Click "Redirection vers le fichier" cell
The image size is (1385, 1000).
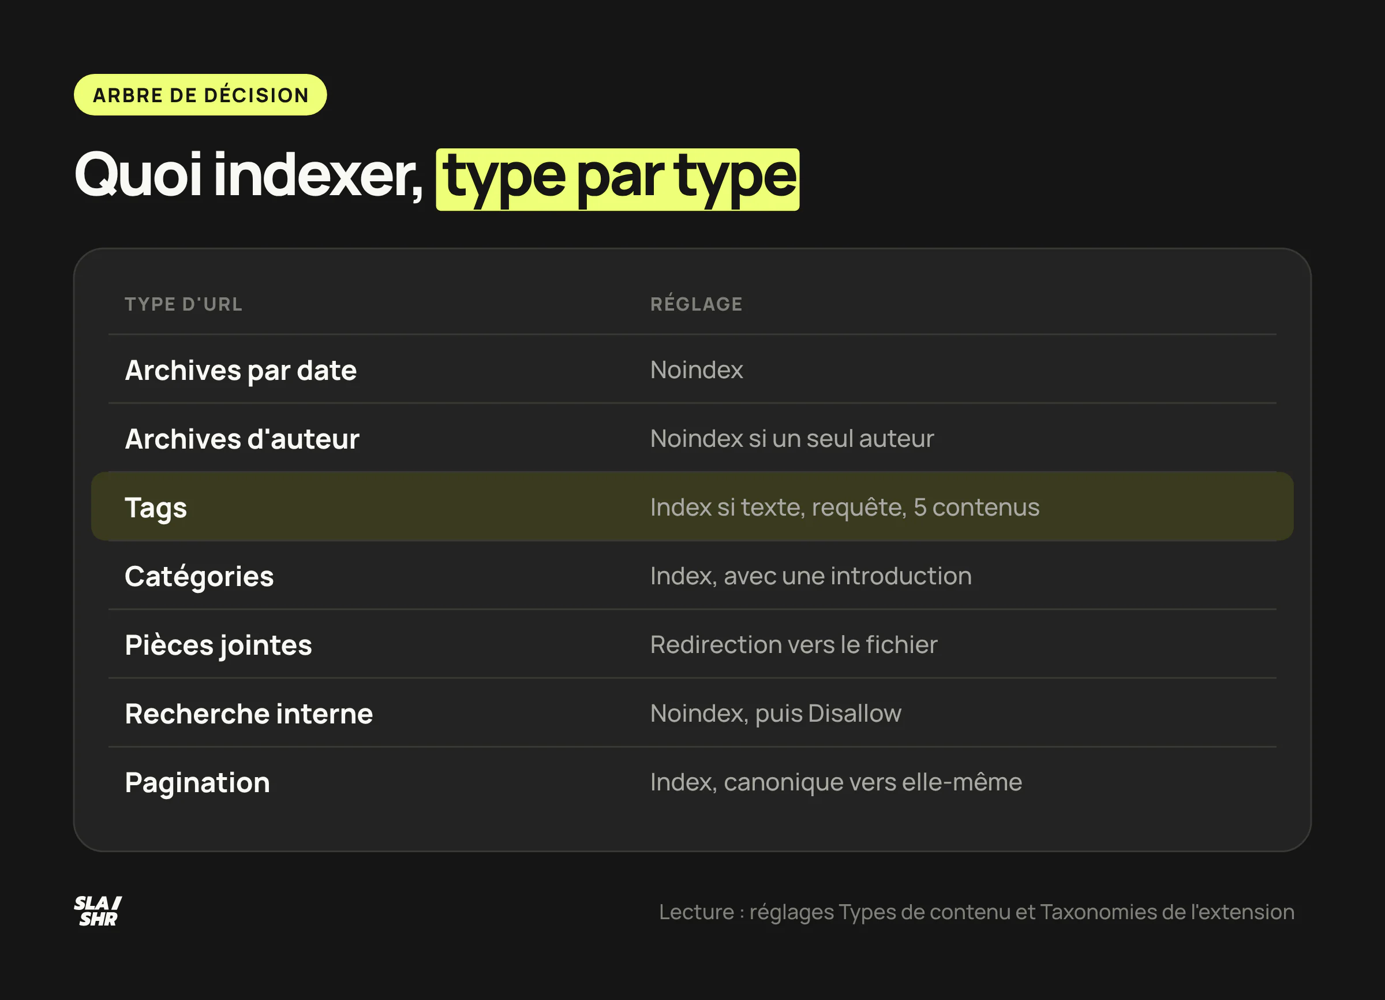point(793,644)
